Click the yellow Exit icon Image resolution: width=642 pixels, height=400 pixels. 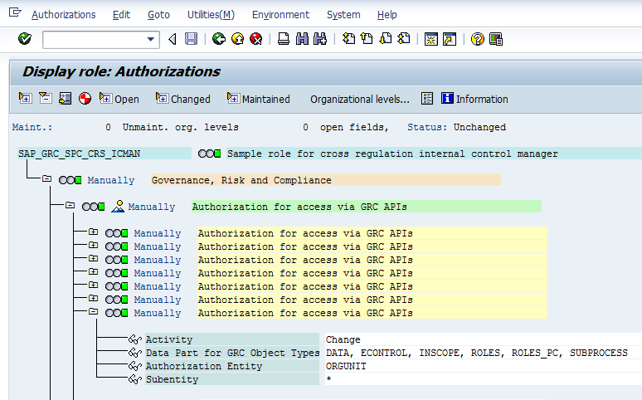coord(237,39)
